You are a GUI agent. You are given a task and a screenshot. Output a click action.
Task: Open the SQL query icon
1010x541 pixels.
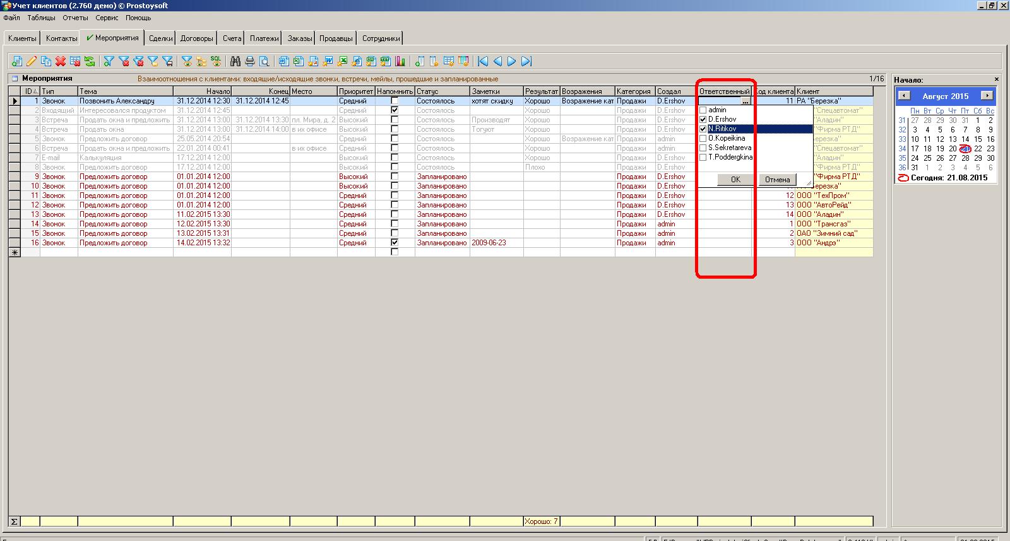[x=216, y=61]
